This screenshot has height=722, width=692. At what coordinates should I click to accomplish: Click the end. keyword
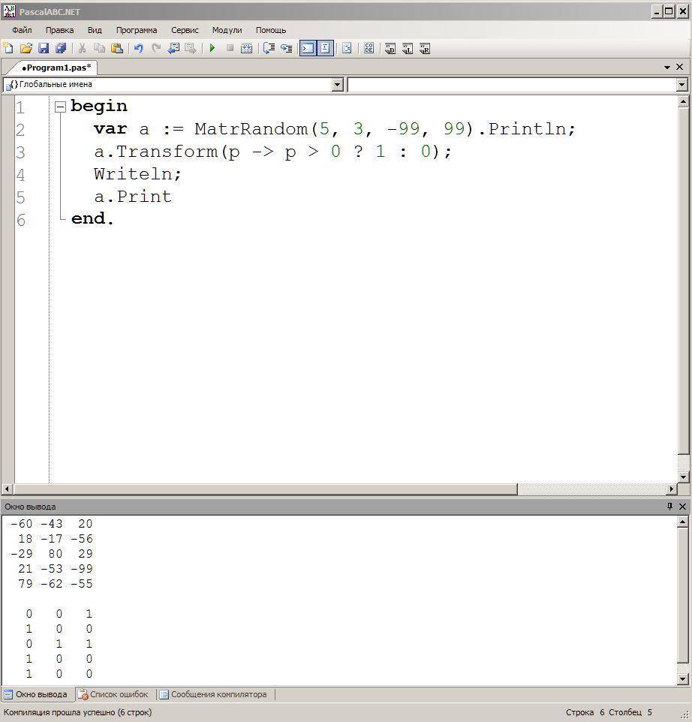click(x=92, y=218)
